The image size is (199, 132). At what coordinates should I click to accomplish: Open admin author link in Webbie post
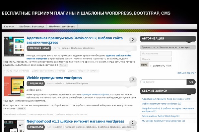point(59,83)
